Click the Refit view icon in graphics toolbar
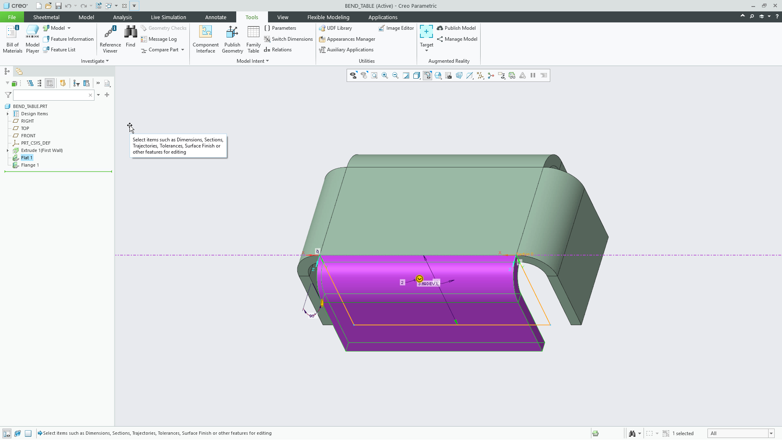 point(374,75)
